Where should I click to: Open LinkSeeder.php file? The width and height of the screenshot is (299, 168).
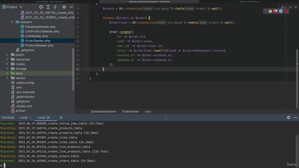point(36,36)
